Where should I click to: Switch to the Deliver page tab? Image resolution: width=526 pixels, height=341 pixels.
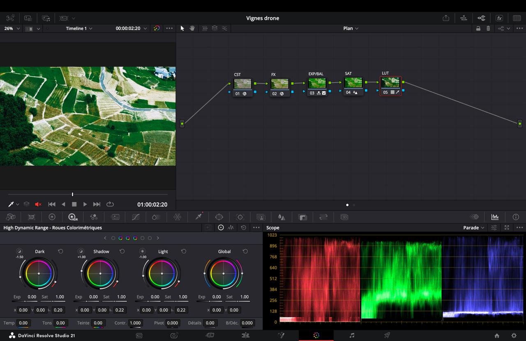pos(387,335)
